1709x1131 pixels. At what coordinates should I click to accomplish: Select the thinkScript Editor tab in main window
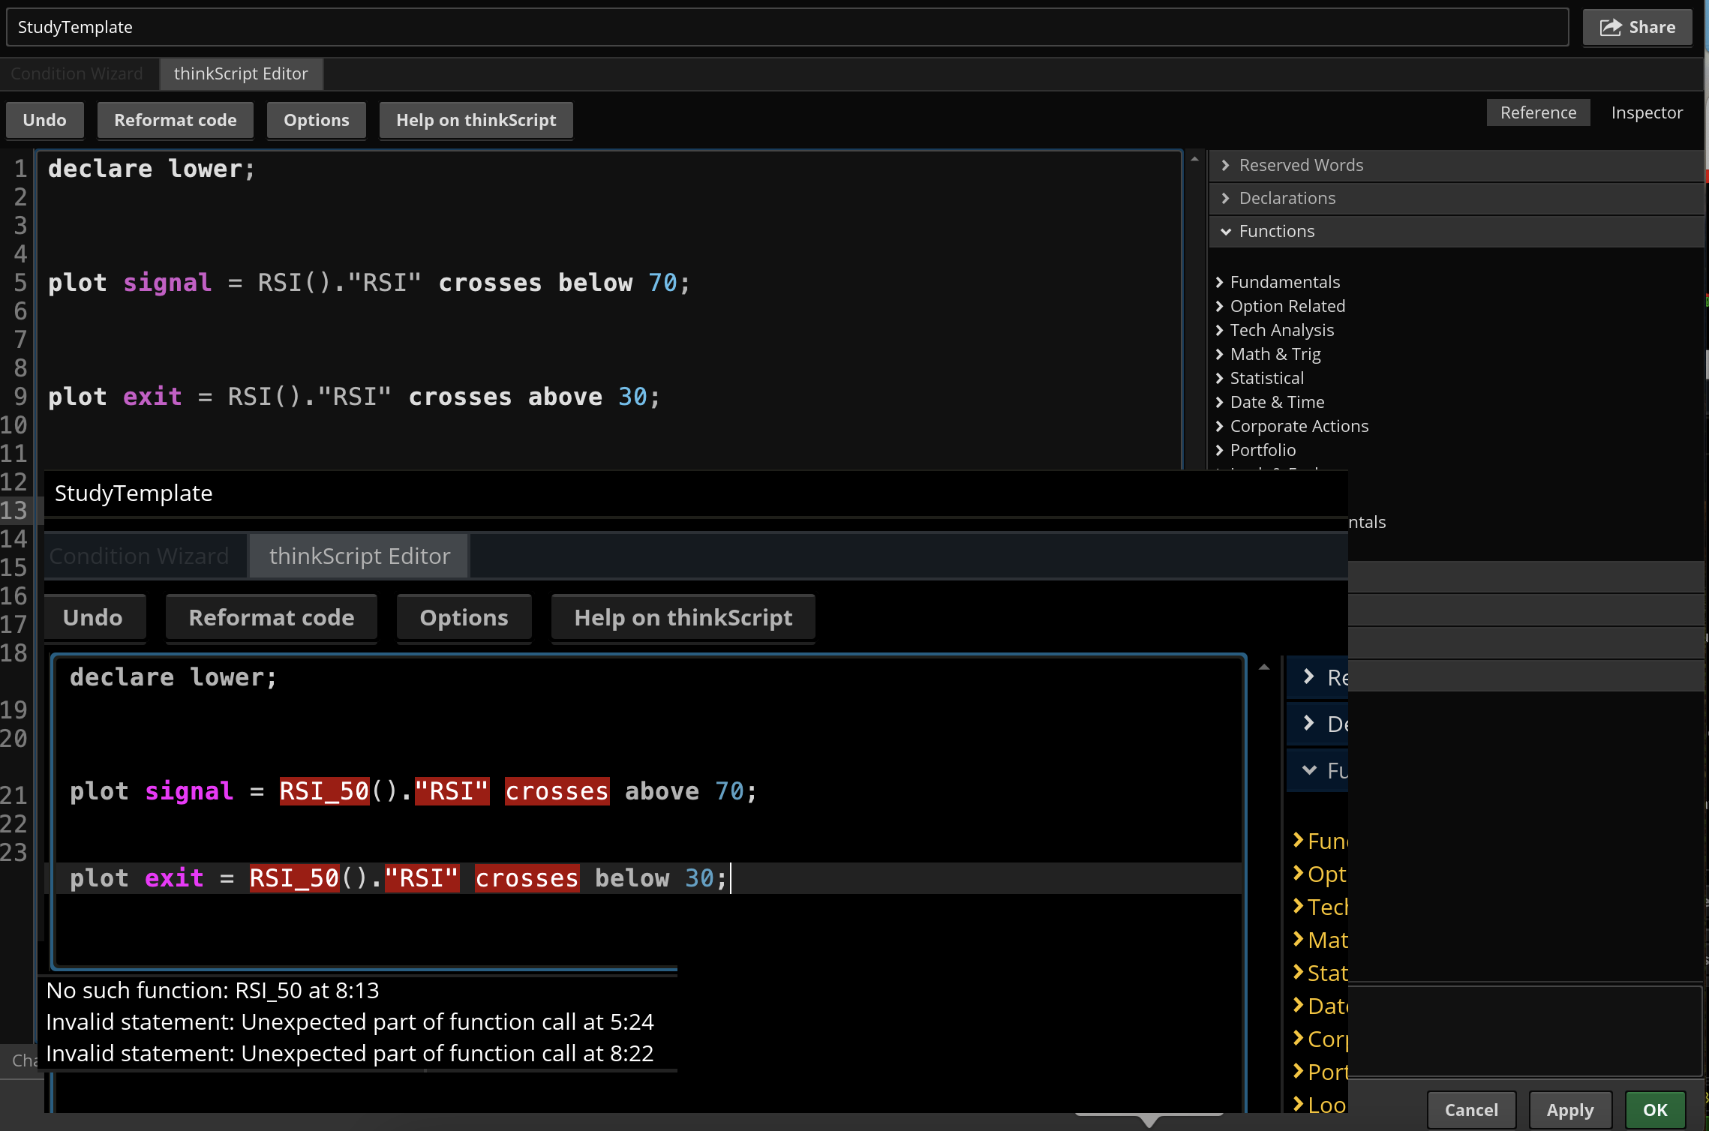point(241,73)
